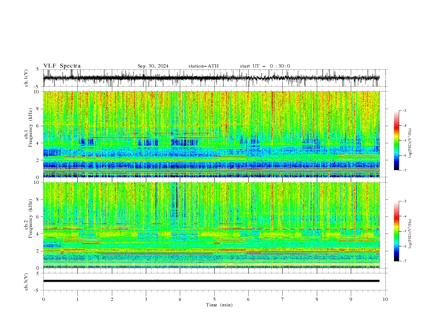Click the "-3" tick on ch.2 colorbar

404,201
